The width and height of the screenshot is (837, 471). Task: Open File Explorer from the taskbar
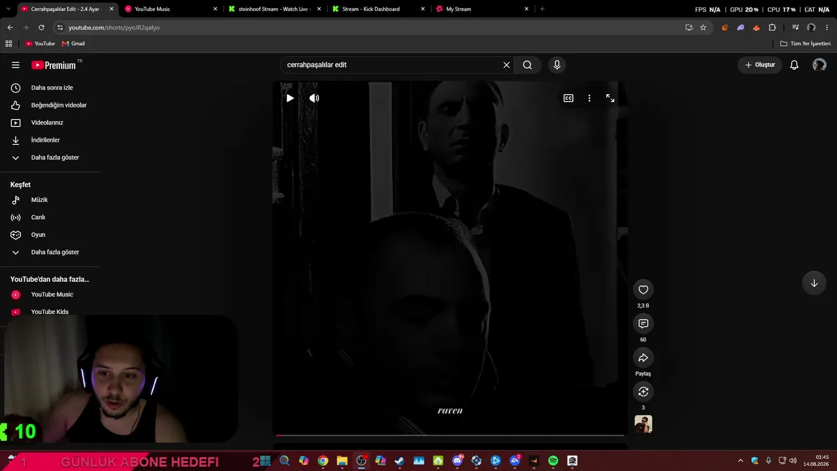(342, 461)
